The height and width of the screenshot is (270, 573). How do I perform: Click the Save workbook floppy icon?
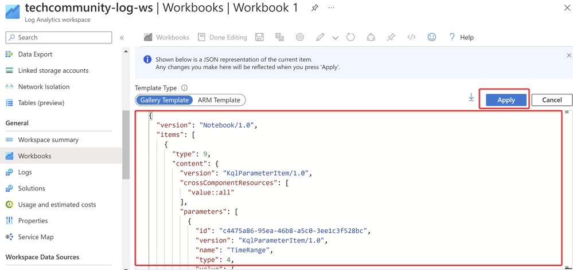tap(259, 37)
